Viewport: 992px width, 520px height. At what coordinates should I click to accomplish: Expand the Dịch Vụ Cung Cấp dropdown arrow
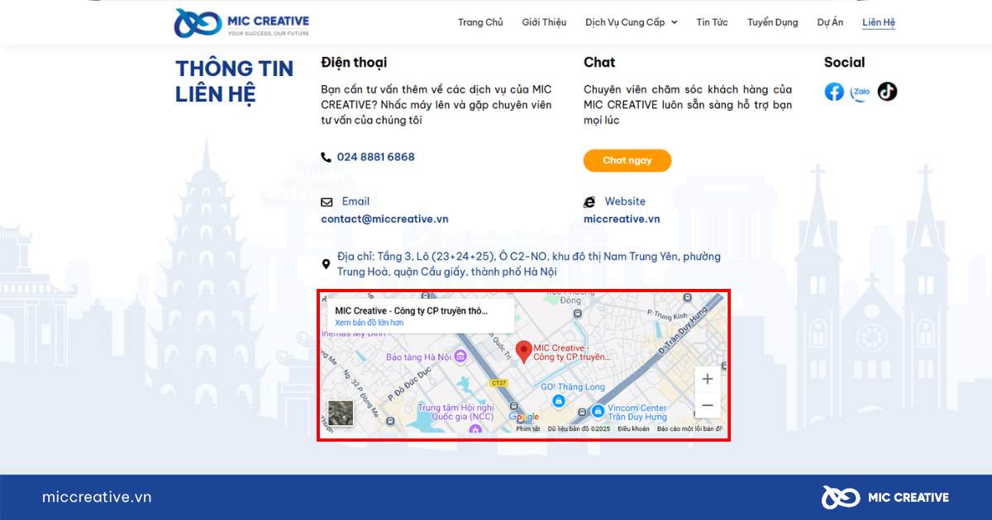click(x=674, y=23)
